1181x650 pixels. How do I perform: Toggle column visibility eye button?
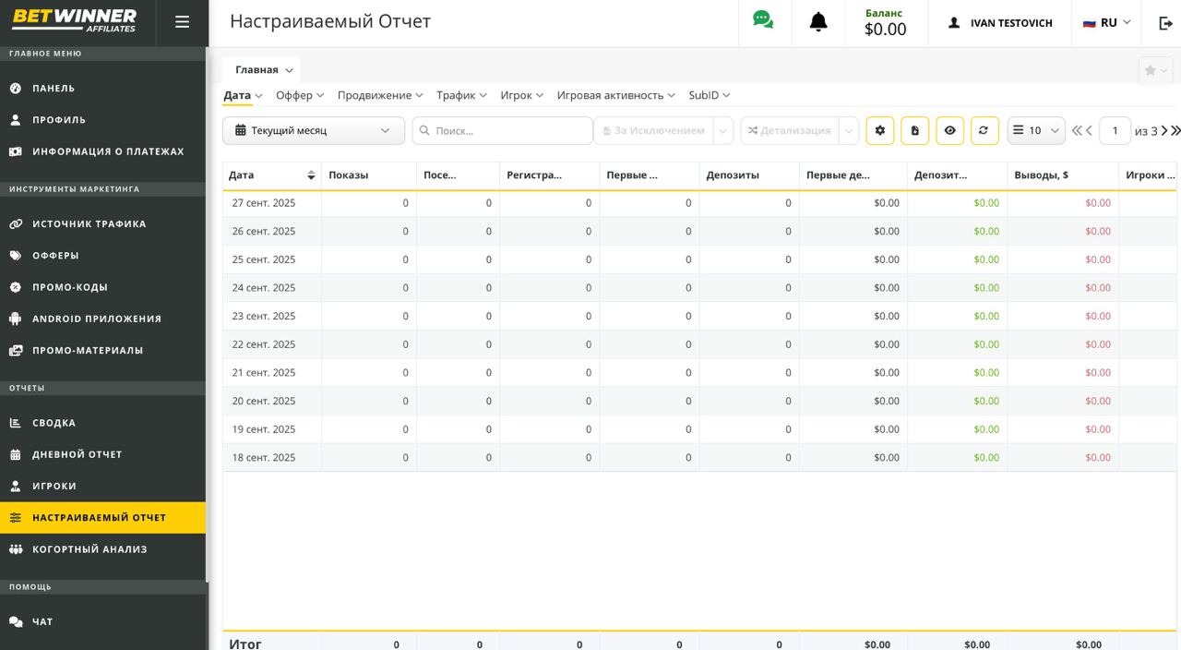(x=949, y=131)
